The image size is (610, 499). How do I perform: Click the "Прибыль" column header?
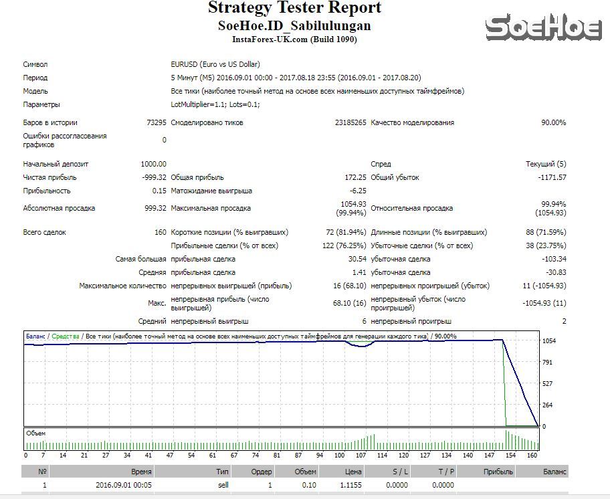coord(498,472)
